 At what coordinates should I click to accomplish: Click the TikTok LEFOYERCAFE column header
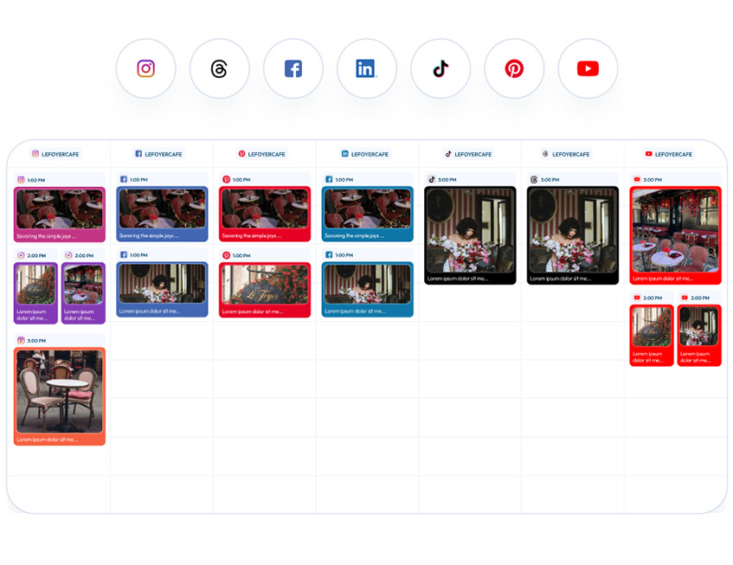tap(468, 154)
